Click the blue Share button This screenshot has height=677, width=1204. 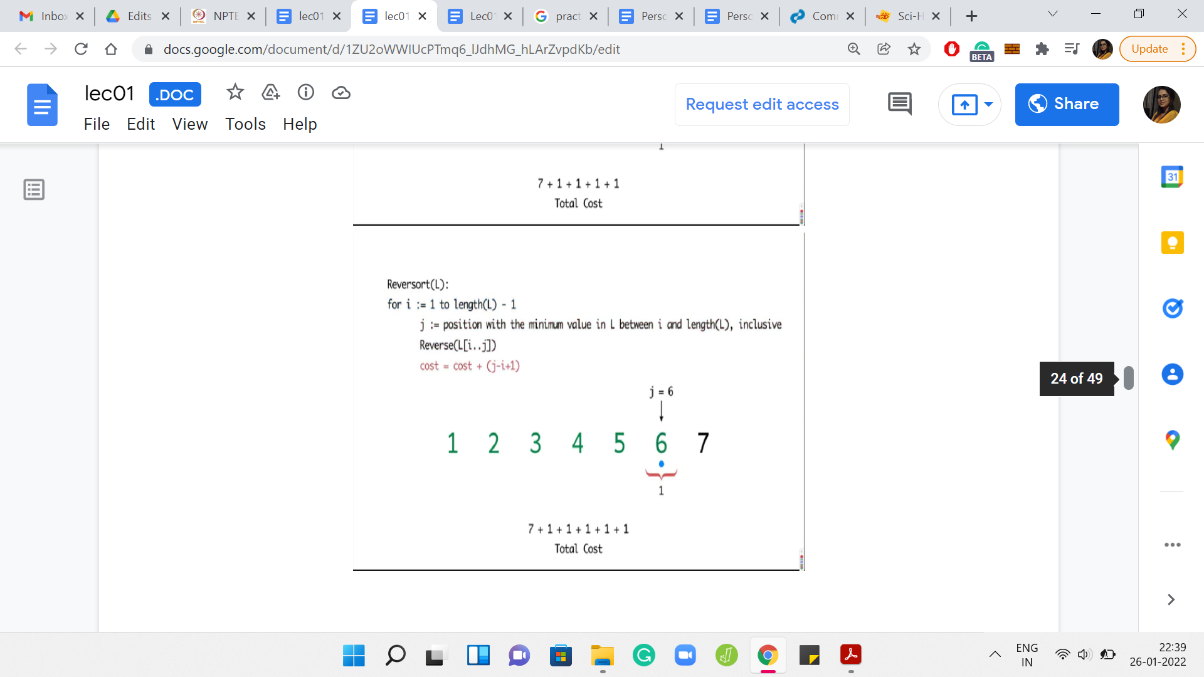coord(1067,104)
